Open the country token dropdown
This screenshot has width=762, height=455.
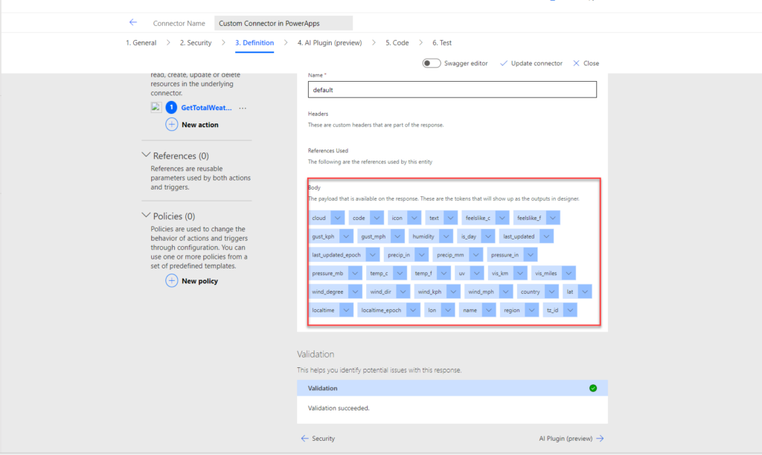[551, 292]
